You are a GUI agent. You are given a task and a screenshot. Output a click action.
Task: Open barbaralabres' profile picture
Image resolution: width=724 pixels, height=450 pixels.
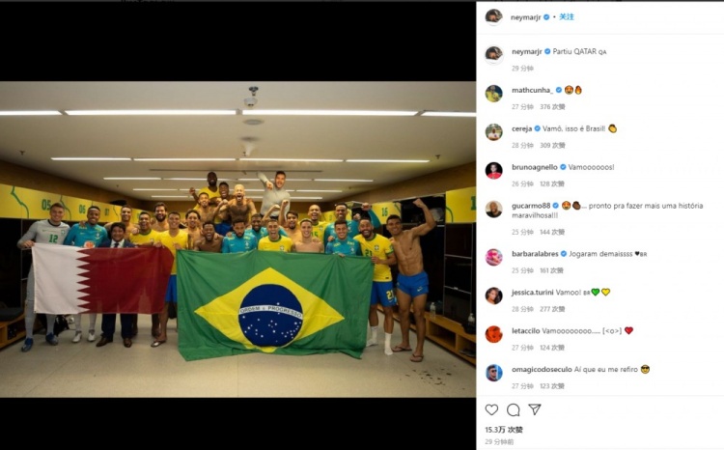pos(493,257)
